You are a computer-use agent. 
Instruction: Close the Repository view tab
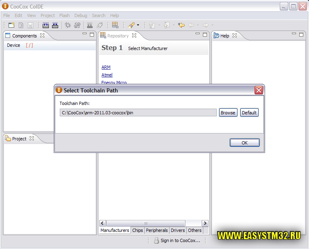[134, 35]
